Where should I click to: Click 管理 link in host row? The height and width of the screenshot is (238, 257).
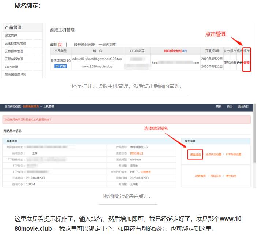(246, 63)
